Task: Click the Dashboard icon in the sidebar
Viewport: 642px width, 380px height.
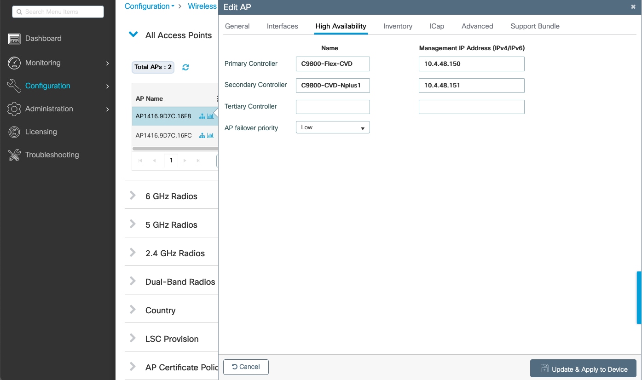Action: 14,39
